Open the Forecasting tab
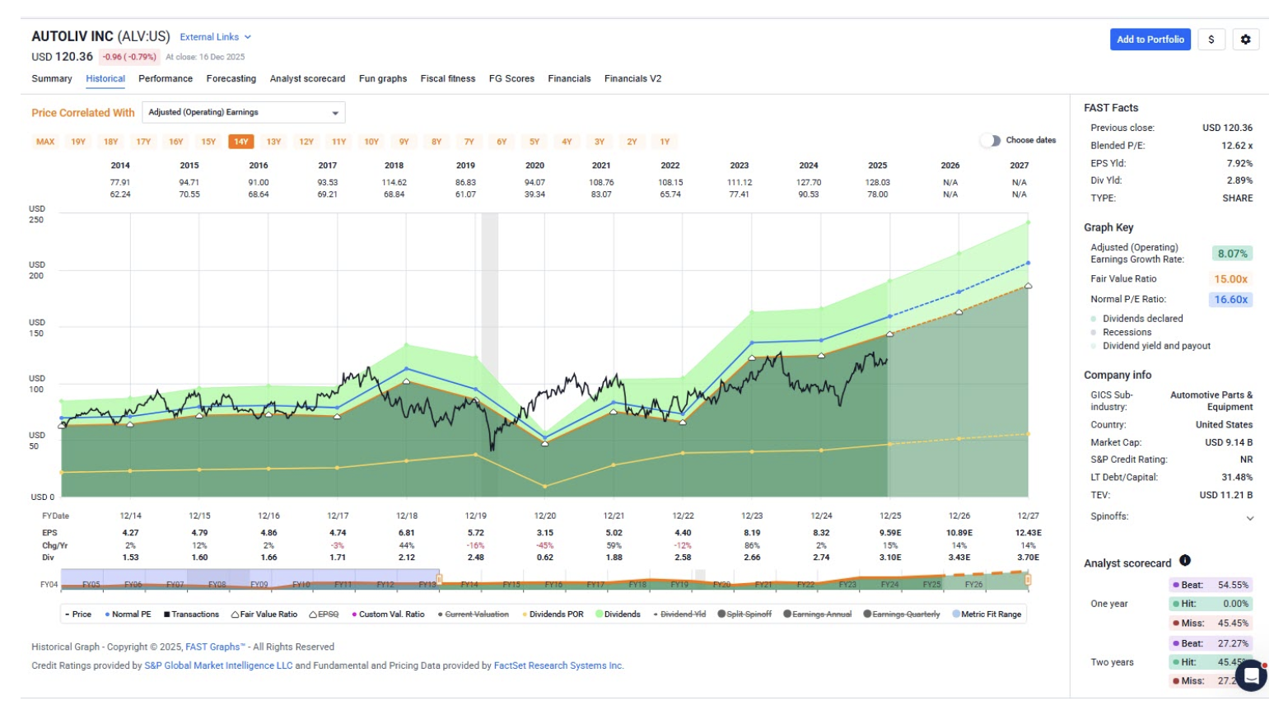Image resolution: width=1288 pixels, height=710 pixels. pos(231,79)
